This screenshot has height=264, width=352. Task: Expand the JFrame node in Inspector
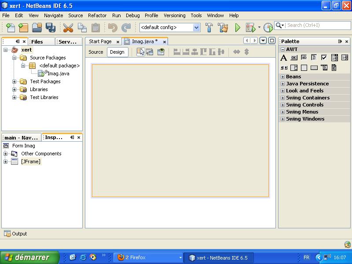coord(5,161)
